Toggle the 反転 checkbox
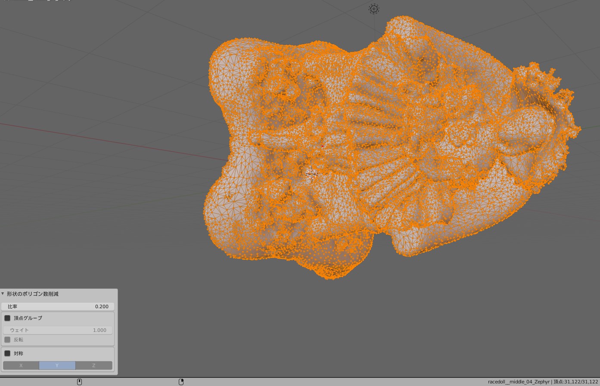The image size is (600, 386). pos(7,340)
